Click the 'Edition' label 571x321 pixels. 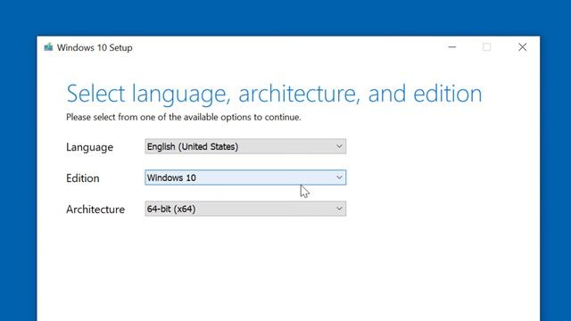point(83,178)
